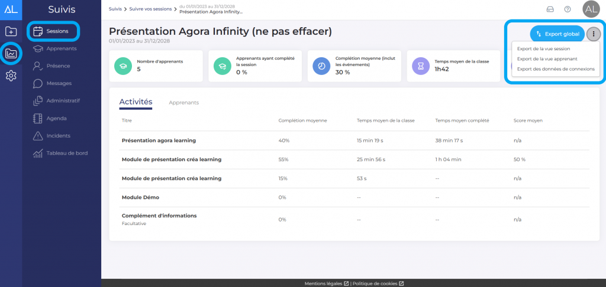Open the settings gear in left rail

11,76
